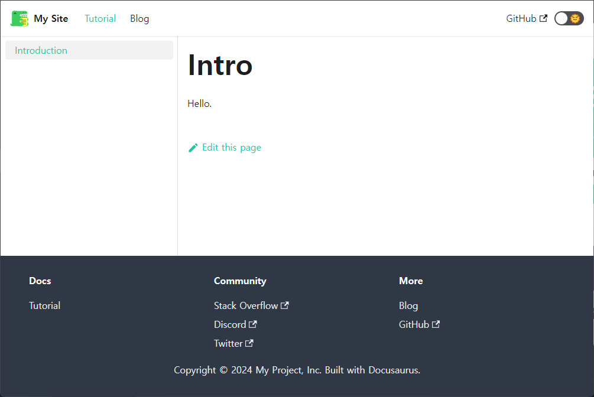Click the external link icon beside footer GitHub
Viewport: 594px width, 397px height.
(436, 324)
